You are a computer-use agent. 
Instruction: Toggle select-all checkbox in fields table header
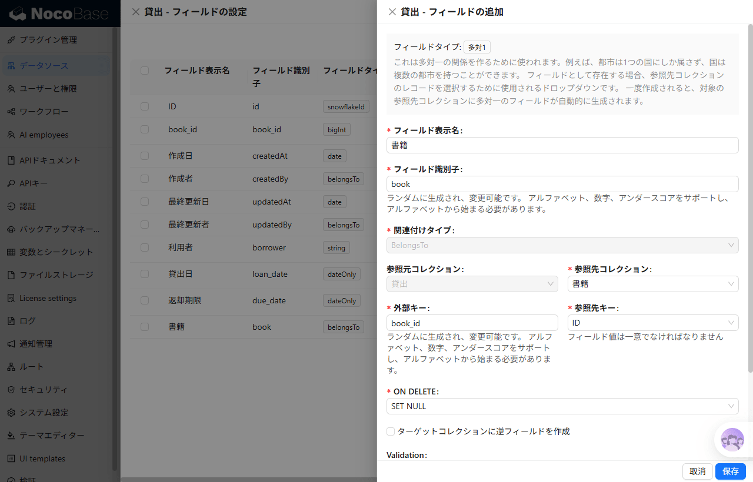point(145,71)
